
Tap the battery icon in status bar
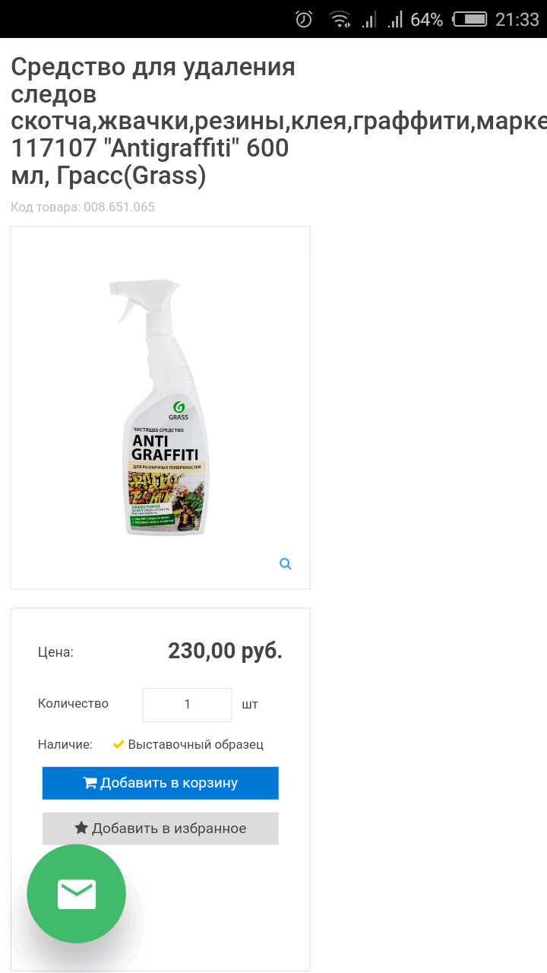(470, 20)
